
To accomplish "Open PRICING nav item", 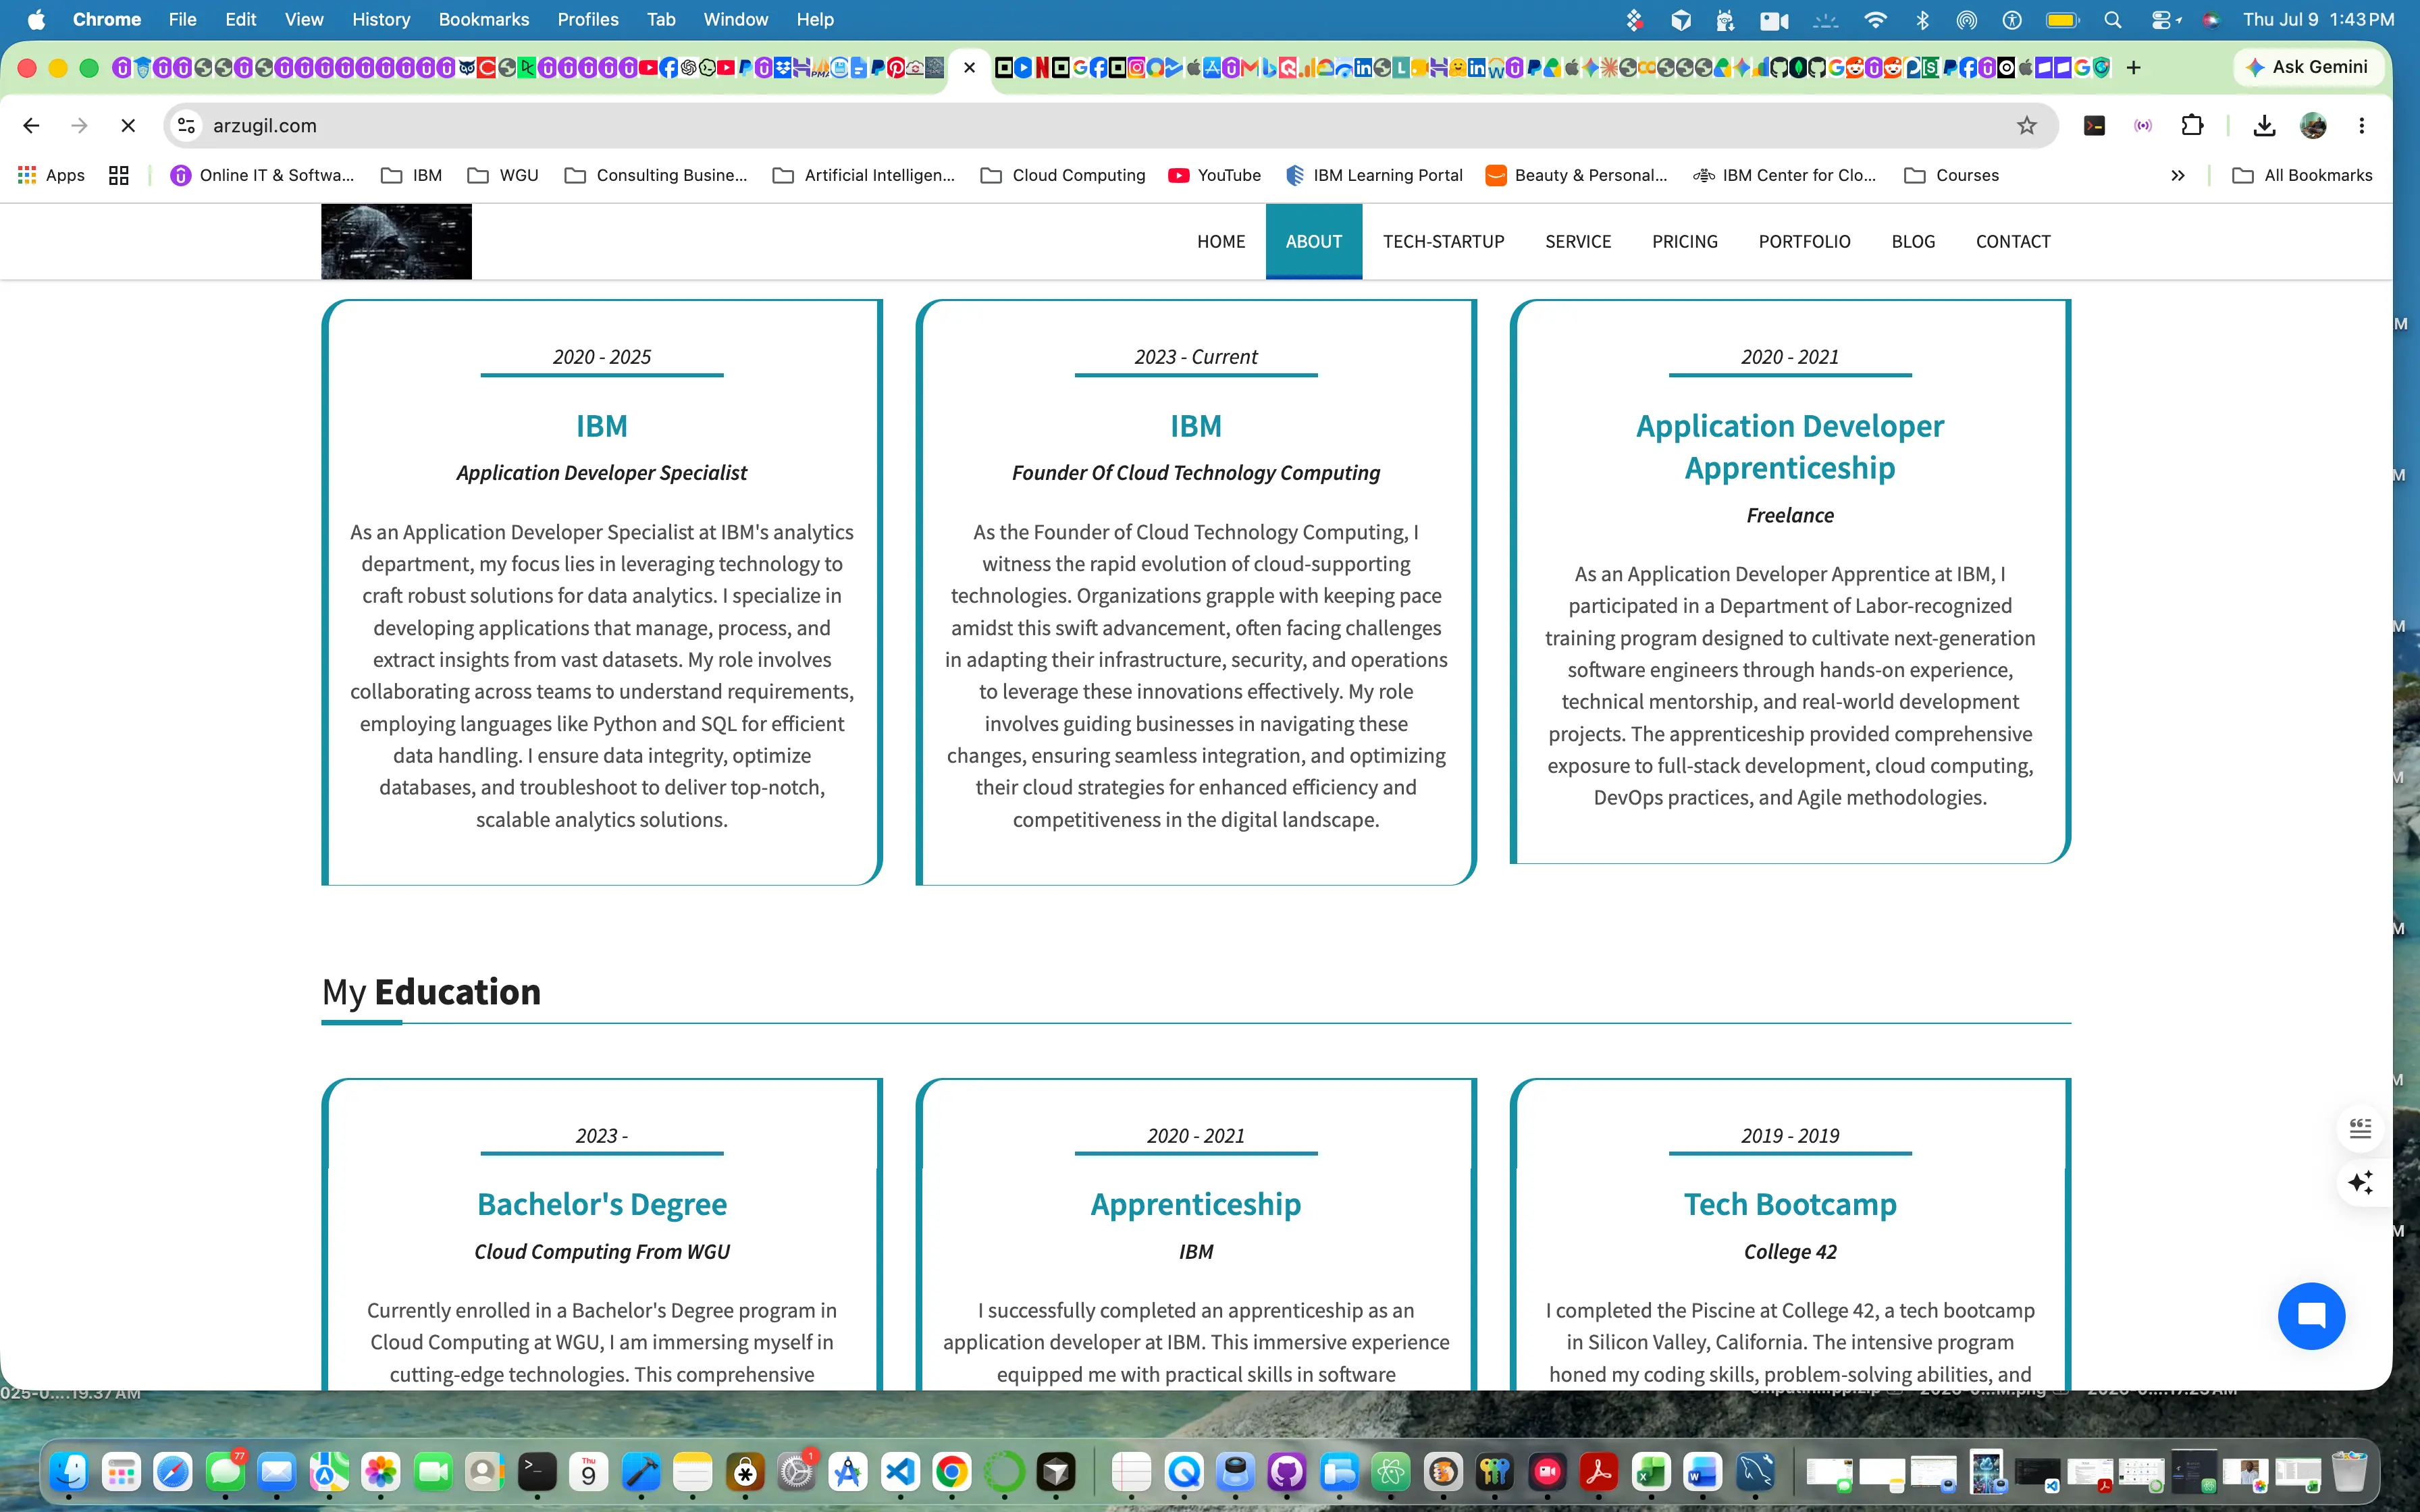I will pyautogui.click(x=1685, y=241).
